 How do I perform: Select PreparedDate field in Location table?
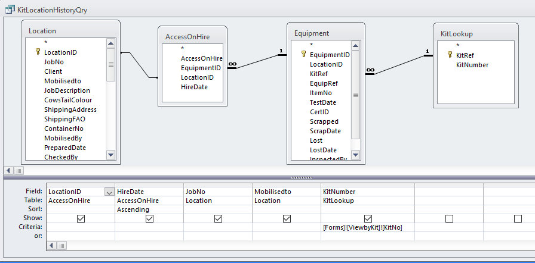(x=65, y=148)
